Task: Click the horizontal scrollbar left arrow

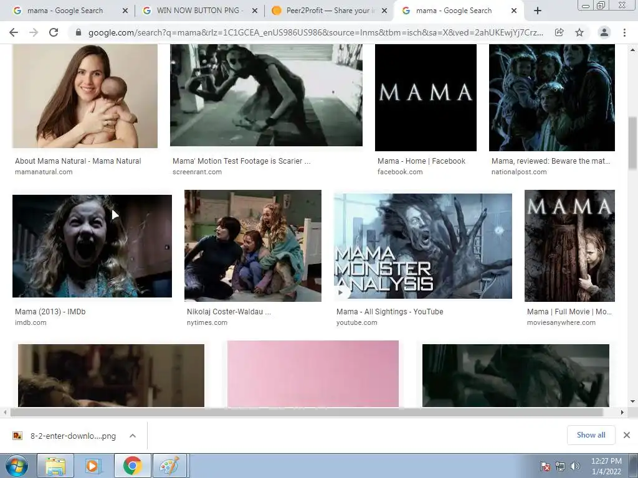Action: 5,412
